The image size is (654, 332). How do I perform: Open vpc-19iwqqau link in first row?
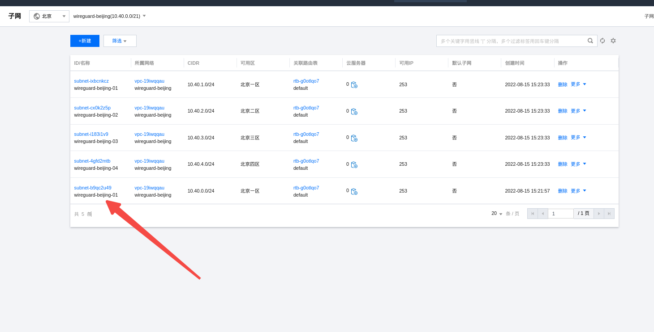tap(150, 81)
